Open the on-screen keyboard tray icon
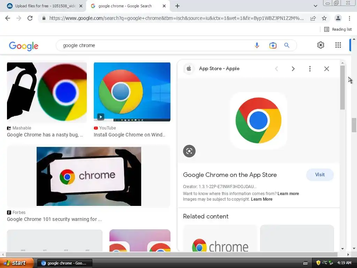The height and width of the screenshot is (268, 357). 305,263
